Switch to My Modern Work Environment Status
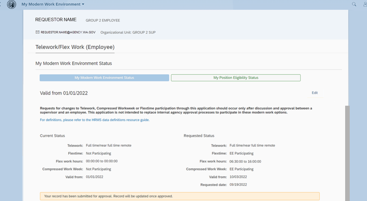Screen dimensions: 367x201 click(104, 78)
